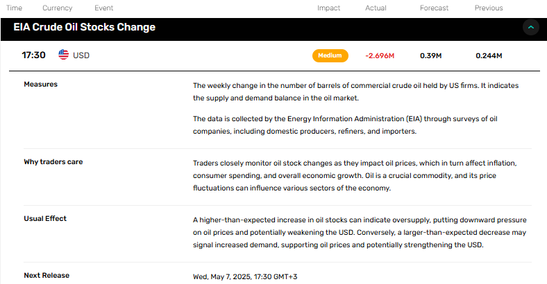Select the actual value -2.696M
Image resolution: width=547 pixels, height=284 pixels.
coord(380,55)
